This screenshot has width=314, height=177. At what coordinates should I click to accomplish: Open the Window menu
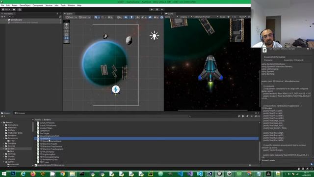(71, 5)
